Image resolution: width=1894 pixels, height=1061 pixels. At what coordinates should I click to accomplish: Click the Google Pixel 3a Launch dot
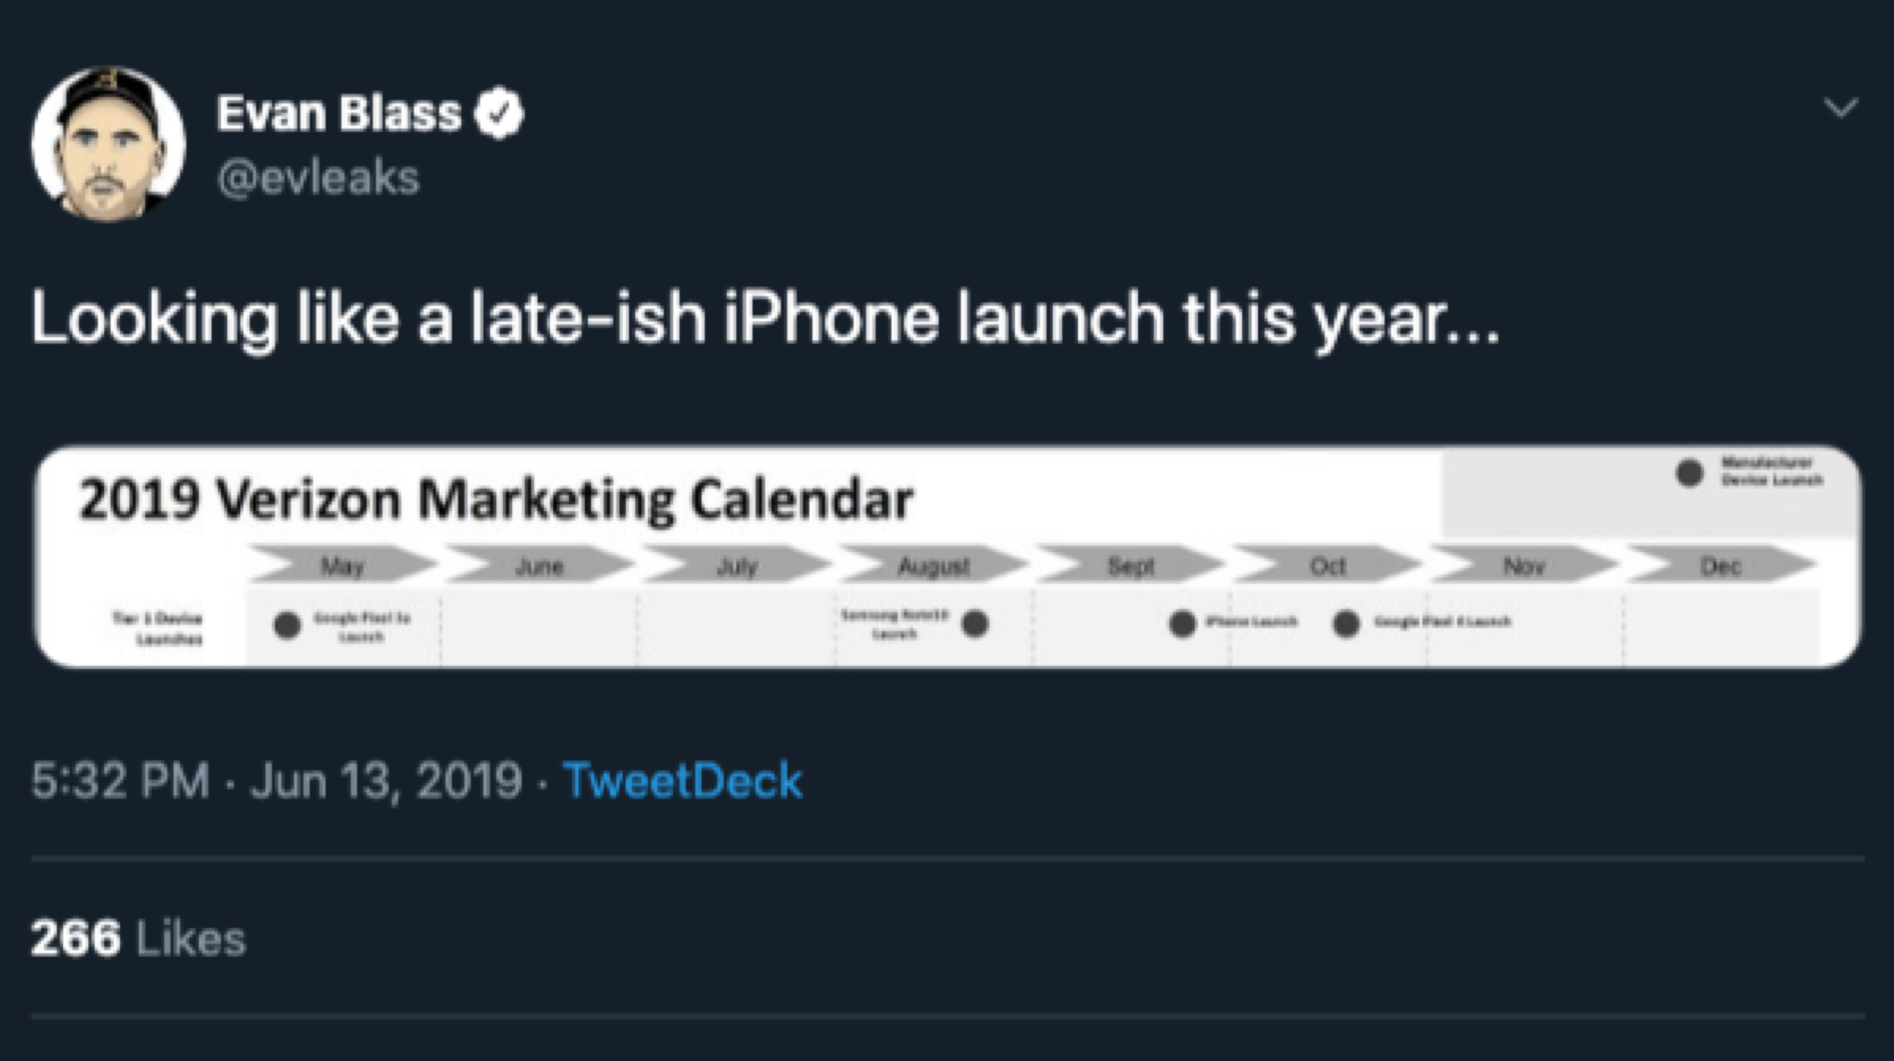tap(287, 625)
